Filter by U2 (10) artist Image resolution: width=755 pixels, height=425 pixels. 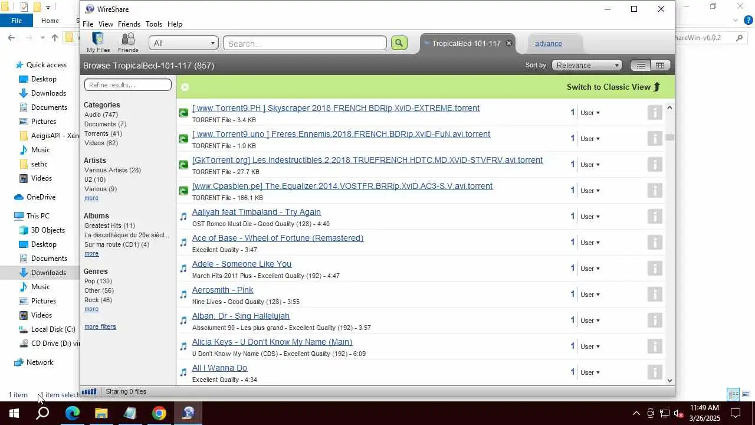coord(95,179)
